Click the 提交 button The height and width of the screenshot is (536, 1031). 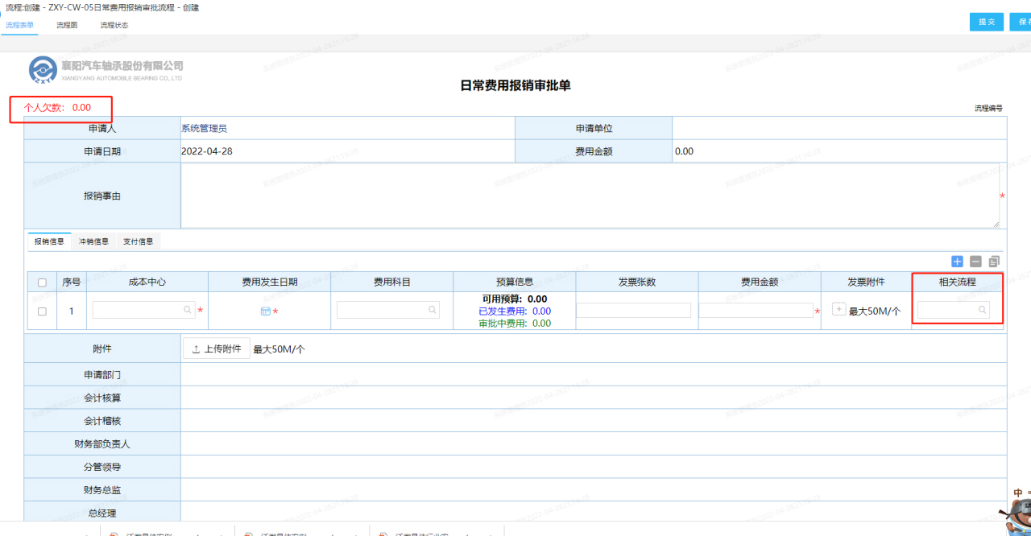pyautogui.click(x=987, y=22)
